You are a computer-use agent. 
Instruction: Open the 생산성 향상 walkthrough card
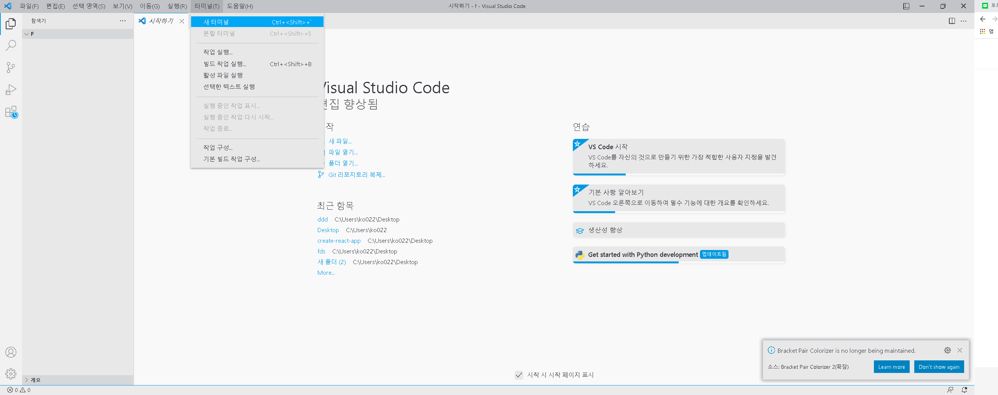coord(679,230)
